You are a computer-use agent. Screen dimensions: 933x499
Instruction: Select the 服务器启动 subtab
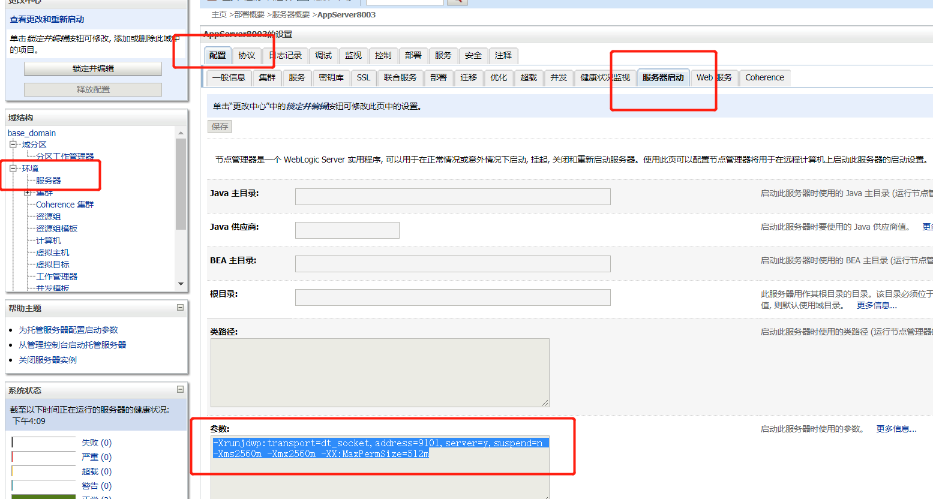[x=663, y=77]
